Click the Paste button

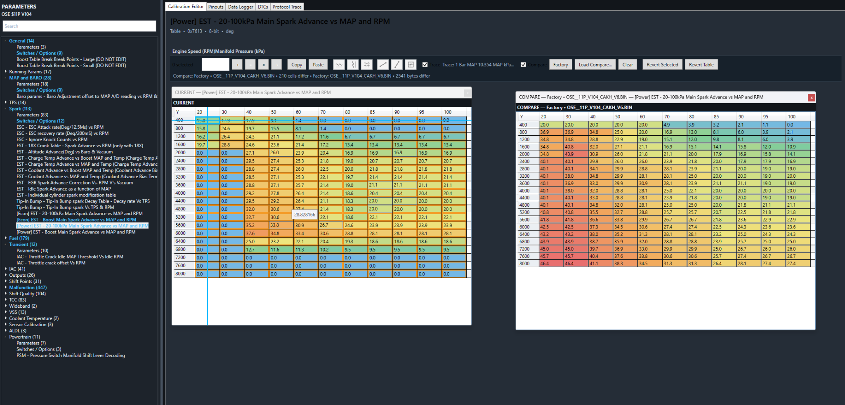tap(318, 65)
